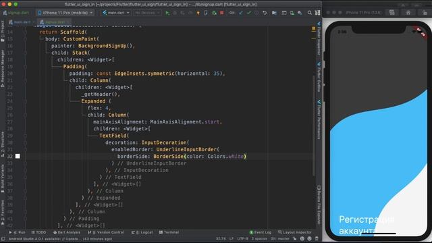
Task: Click the Simulator rotate button
Action: [x=425, y=13]
